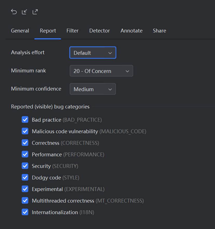Toggle Multithreaded correctness checkbox
This screenshot has height=229, width=215.
[25, 200]
